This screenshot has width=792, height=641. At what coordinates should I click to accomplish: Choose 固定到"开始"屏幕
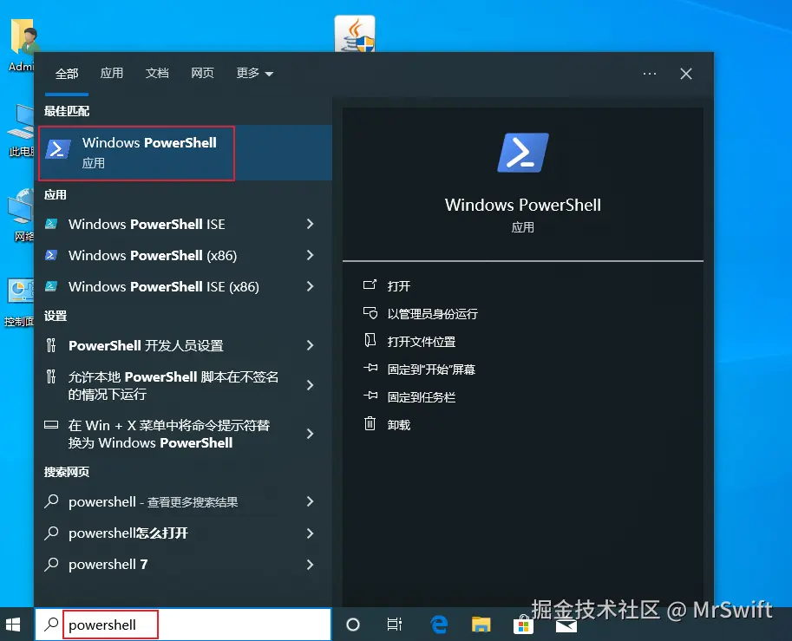(x=431, y=370)
